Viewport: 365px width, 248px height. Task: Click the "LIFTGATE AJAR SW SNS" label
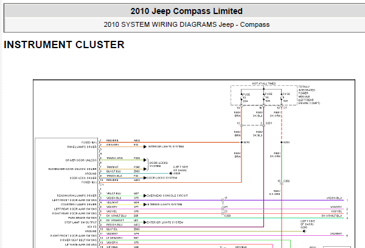coord(81,244)
